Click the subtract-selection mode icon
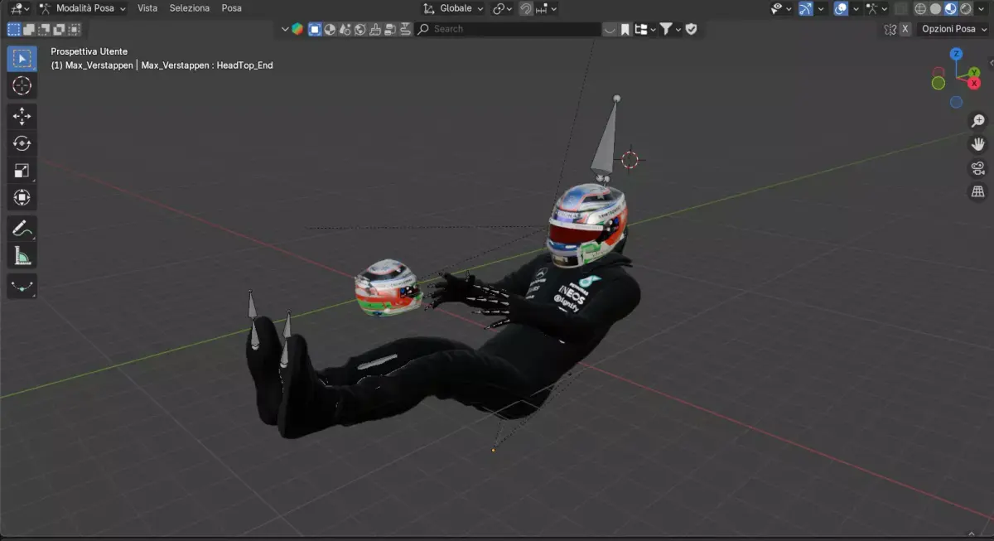Screen dimensions: 994x541 coord(44,29)
